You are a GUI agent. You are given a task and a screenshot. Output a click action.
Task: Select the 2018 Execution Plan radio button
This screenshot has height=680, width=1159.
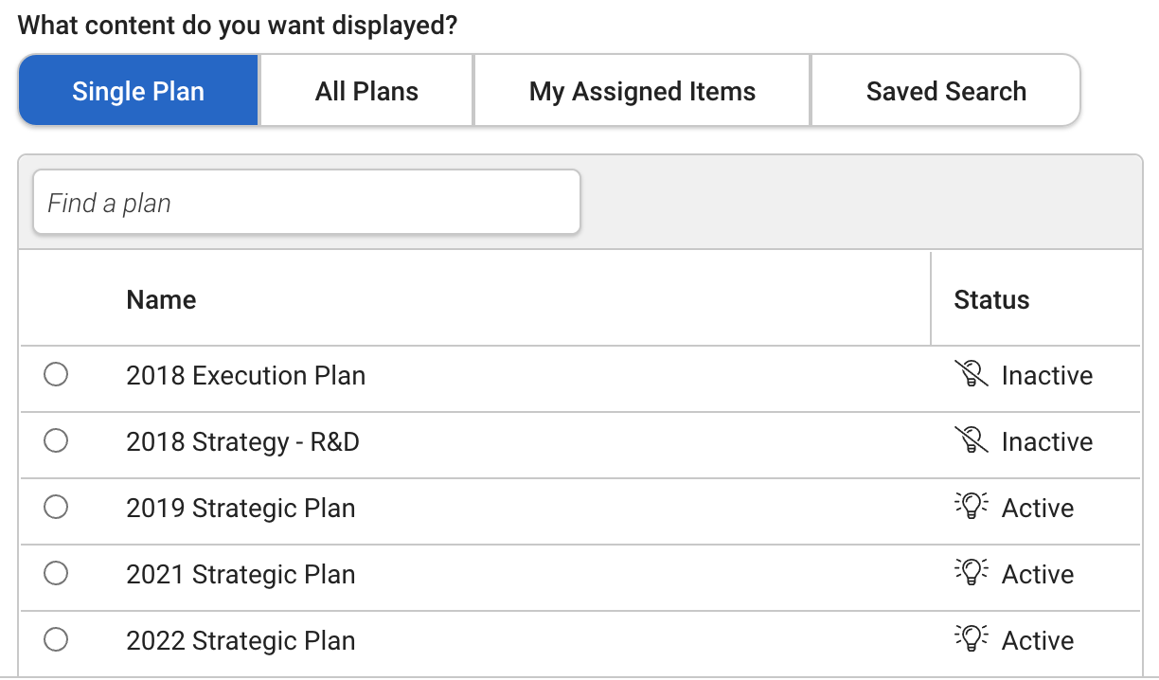[56, 375]
